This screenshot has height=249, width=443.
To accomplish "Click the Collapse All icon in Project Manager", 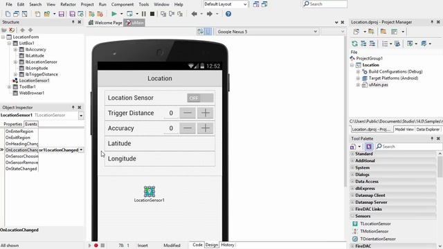I will (x=372, y=44).
